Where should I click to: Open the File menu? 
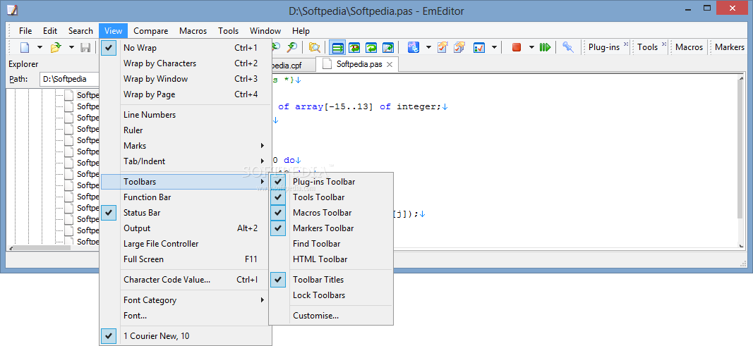[25, 31]
